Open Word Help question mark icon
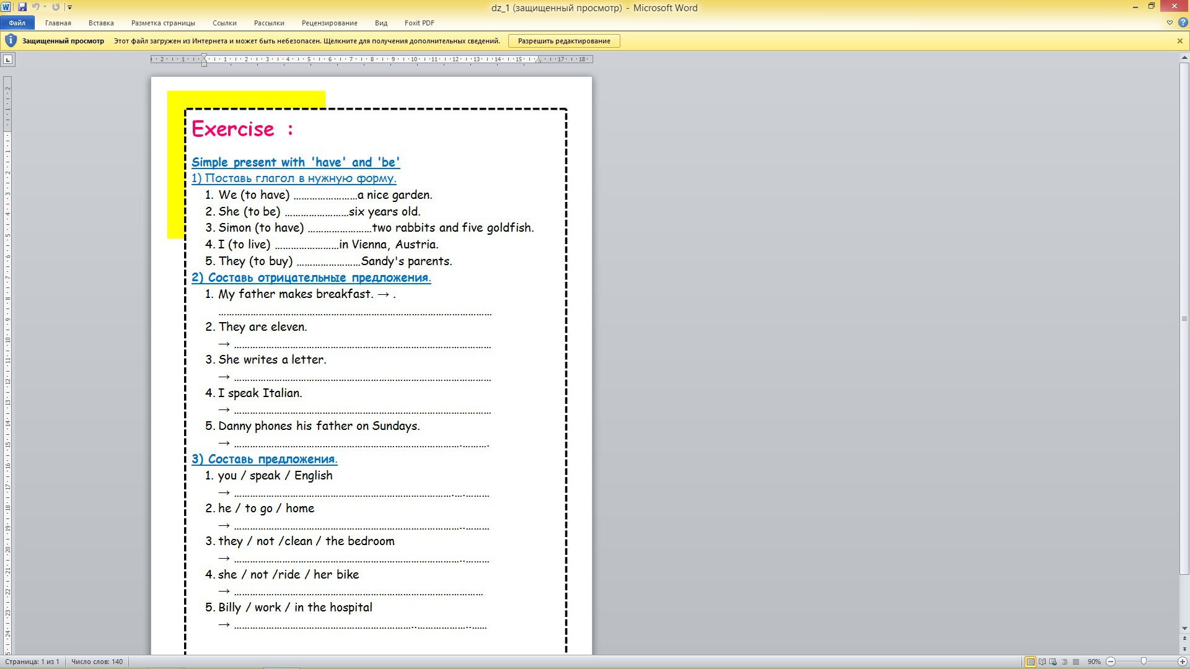This screenshot has width=1190, height=669. pyautogui.click(x=1183, y=23)
